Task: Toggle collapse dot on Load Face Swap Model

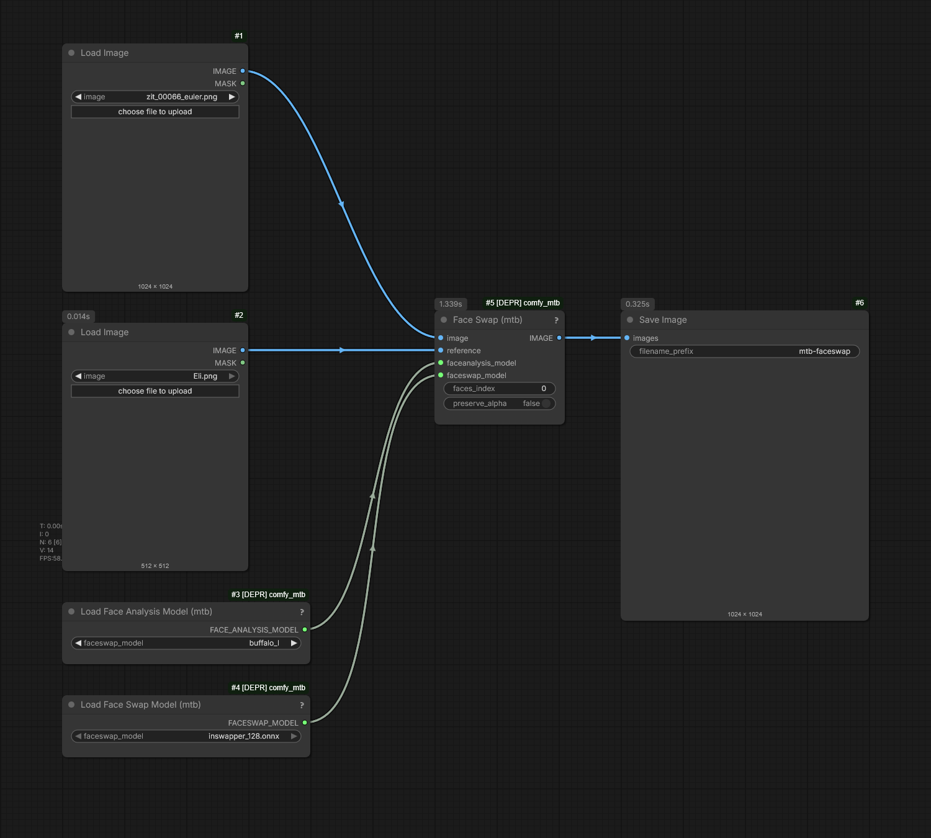Action: (x=71, y=705)
